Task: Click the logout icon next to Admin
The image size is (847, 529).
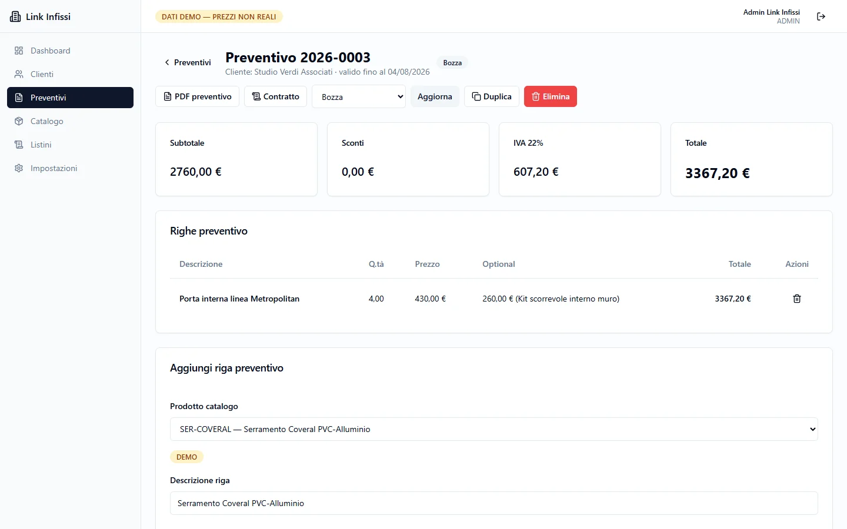Action: pos(821,16)
